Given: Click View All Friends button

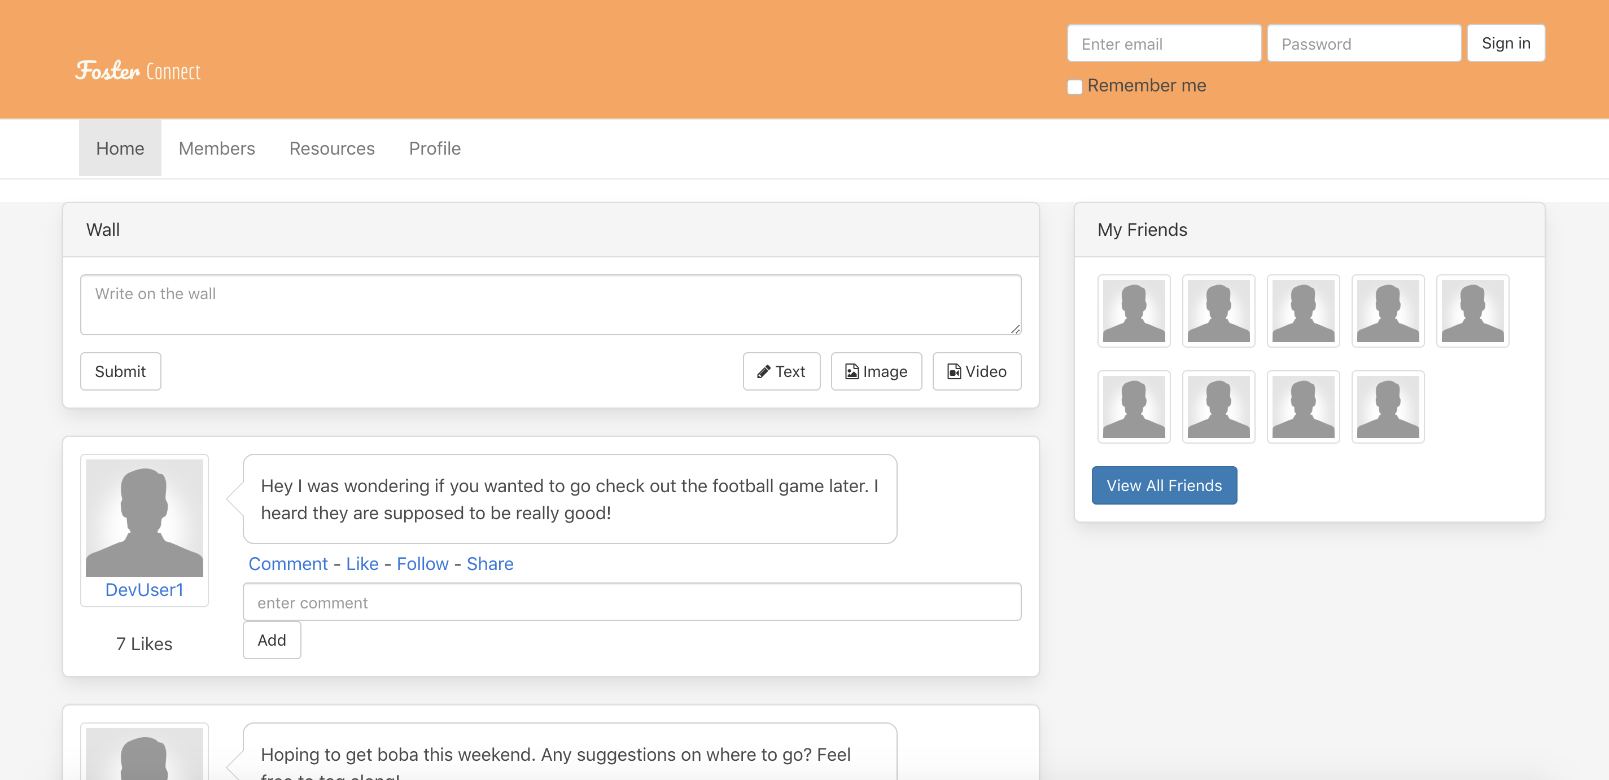Looking at the screenshot, I should click(x=1164, y=485).
